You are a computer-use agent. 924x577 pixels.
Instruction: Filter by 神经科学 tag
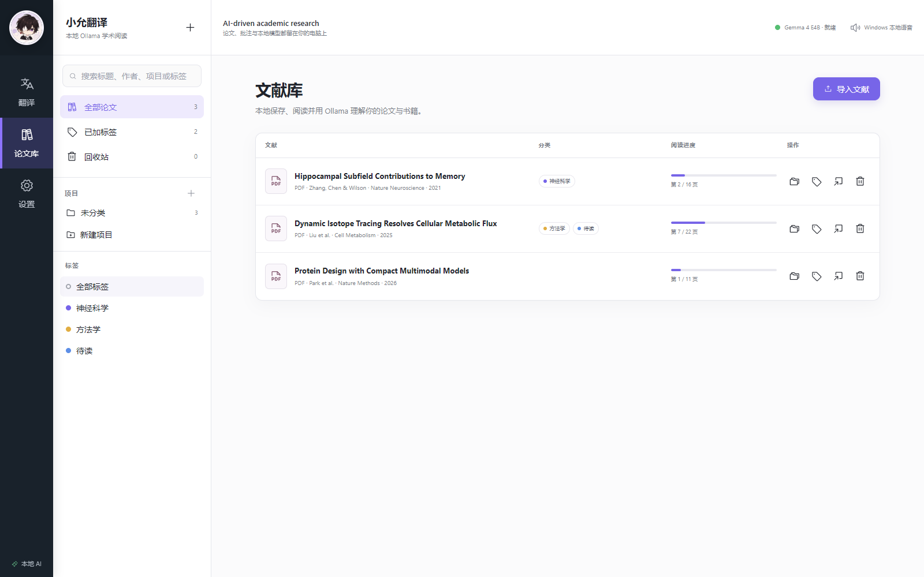click(132, 308)
